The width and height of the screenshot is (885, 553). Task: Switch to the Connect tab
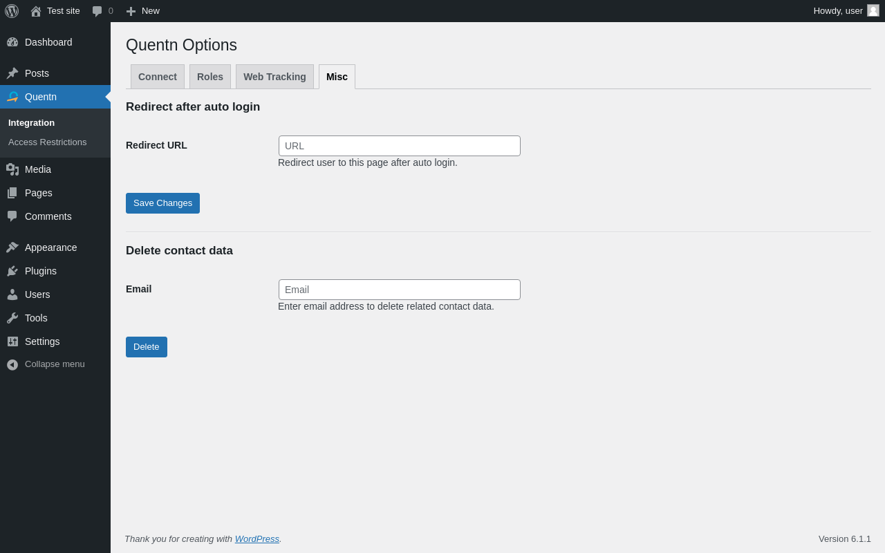(158, 77)
